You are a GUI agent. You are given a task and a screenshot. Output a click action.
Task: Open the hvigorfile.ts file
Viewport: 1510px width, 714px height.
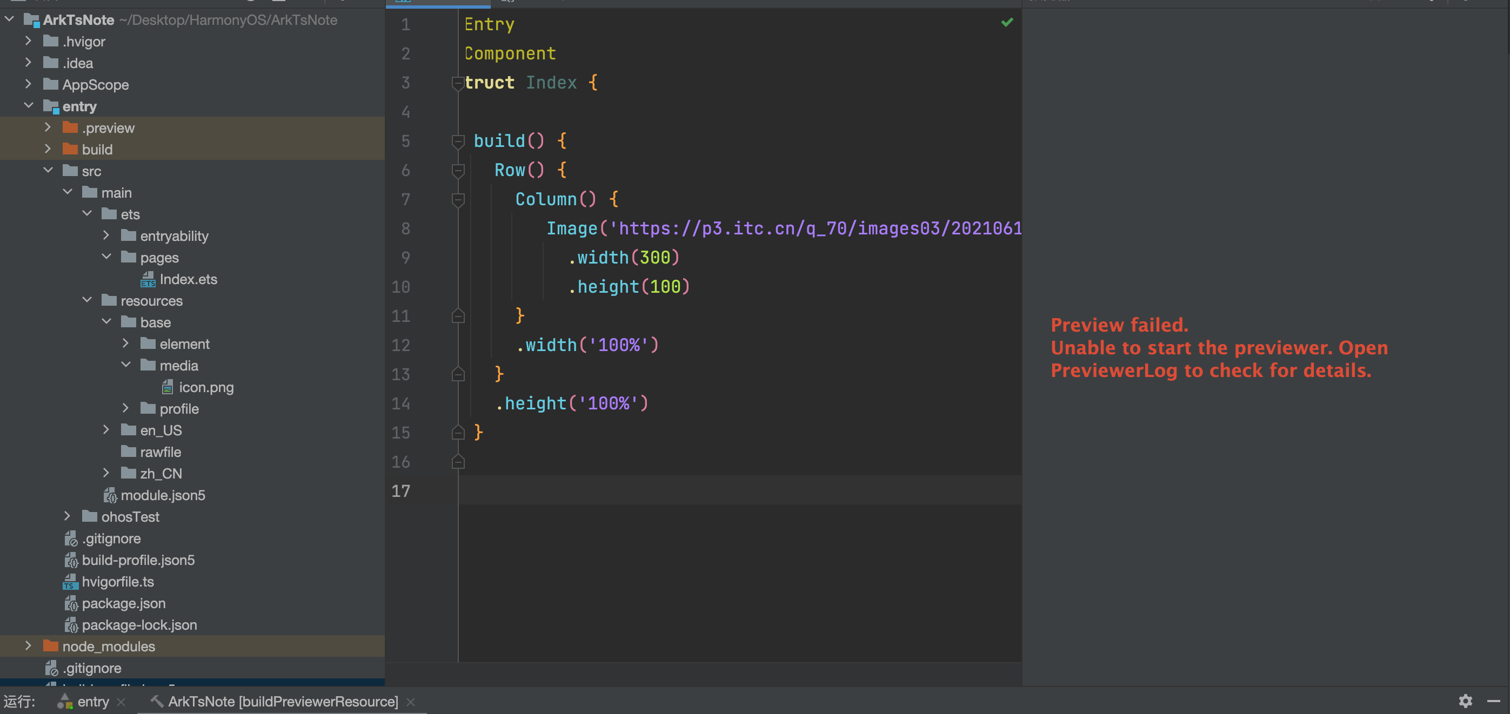tap(117, 582)
